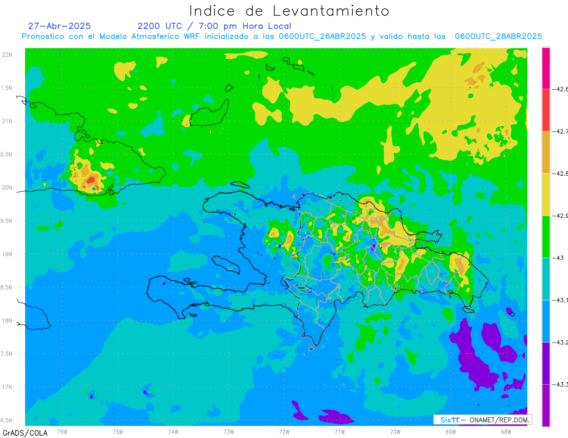Click the '73W' longitude label
This screenshot has width=568, height=438.
(229, 431)
